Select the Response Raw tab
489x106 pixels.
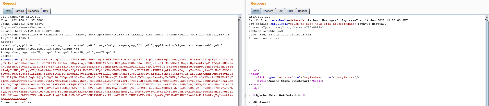[256, 11]
